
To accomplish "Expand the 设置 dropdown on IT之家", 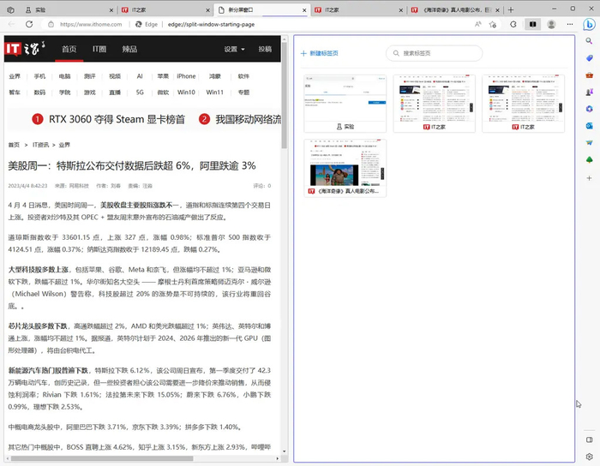I will (x=233, y=50).
